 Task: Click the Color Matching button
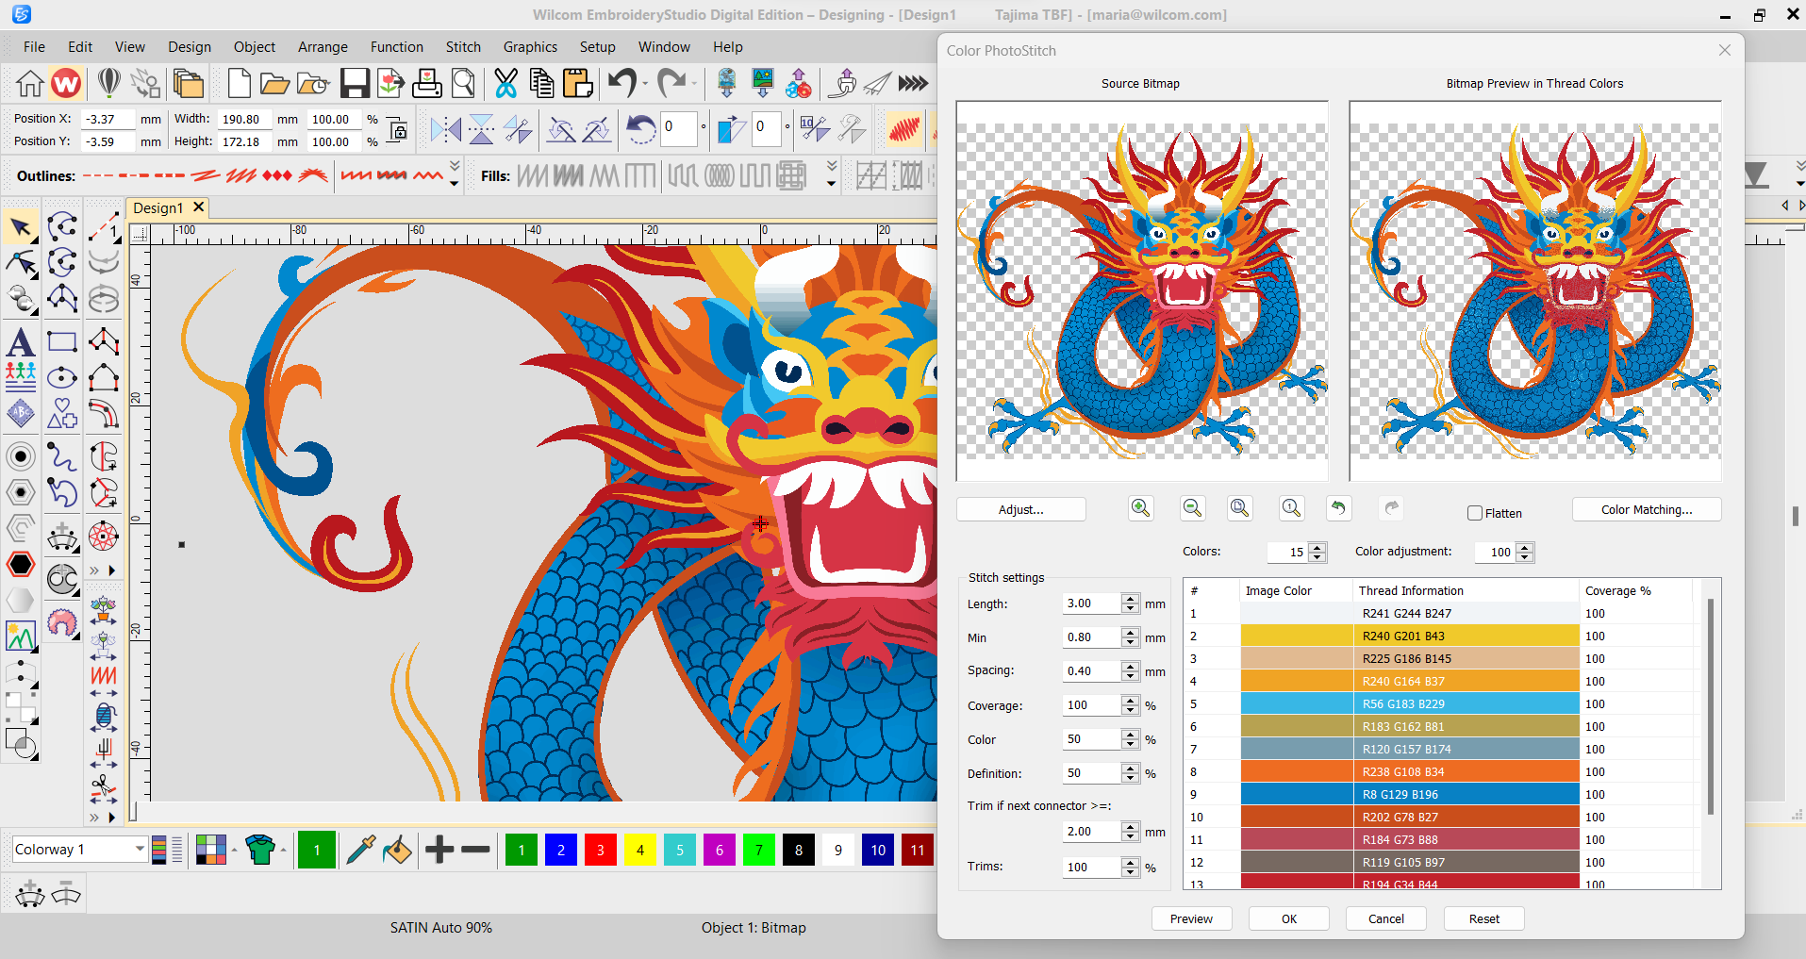click(1646, 509)
